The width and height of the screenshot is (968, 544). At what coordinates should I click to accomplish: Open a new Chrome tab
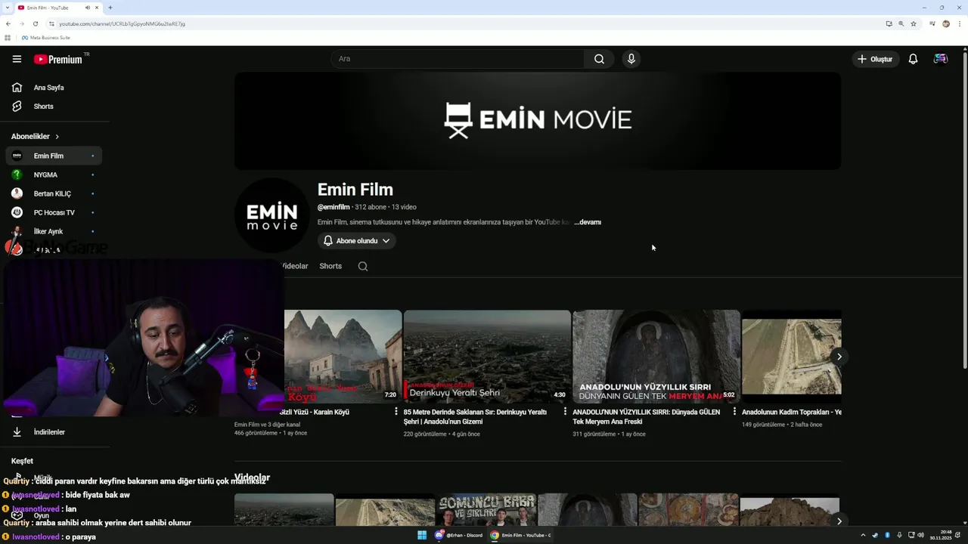(110, 8)
